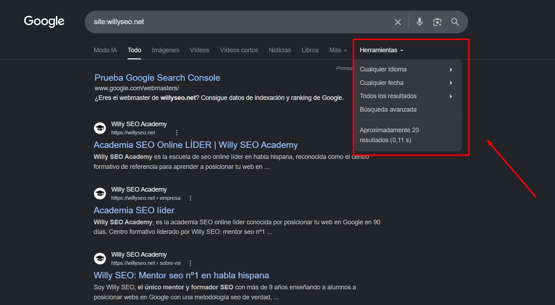
Task: Submit search with magnifying glass icon
Action: pyautogui.click(x=455, y=22)
